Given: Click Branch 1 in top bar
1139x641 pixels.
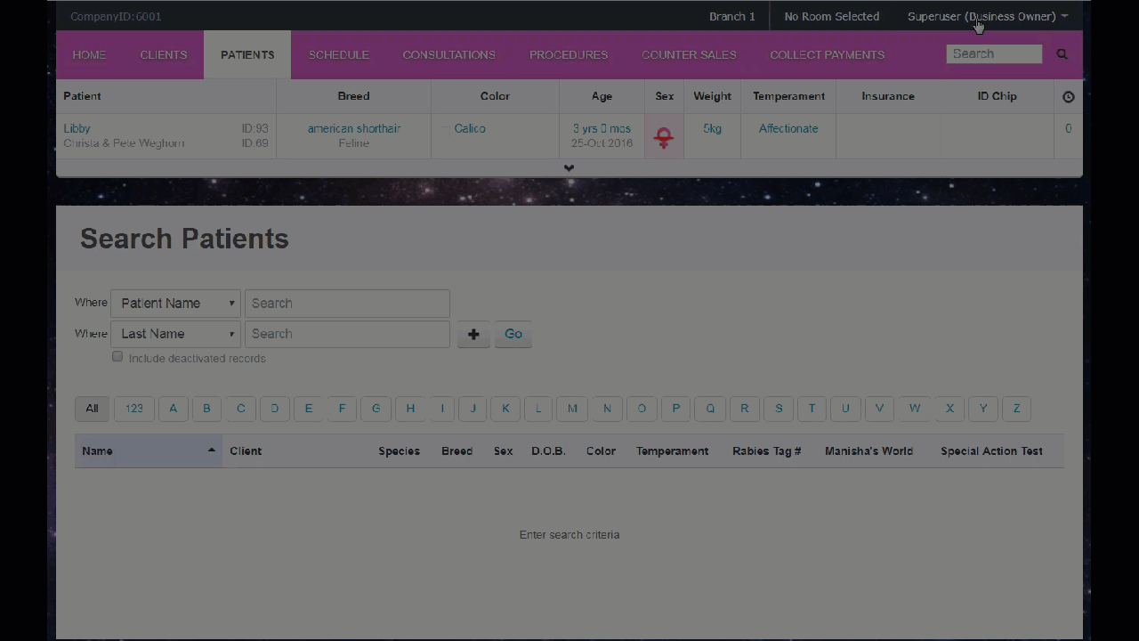Looking at the screenshot, I should [x=732, y=16].
